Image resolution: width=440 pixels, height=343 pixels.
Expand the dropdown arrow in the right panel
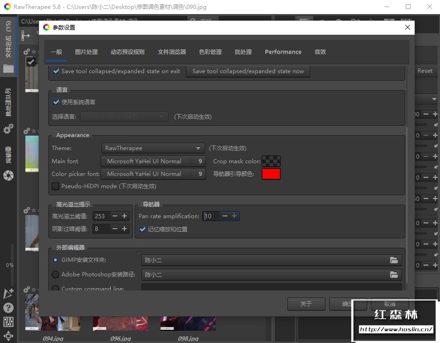click(x=434, y=99)
